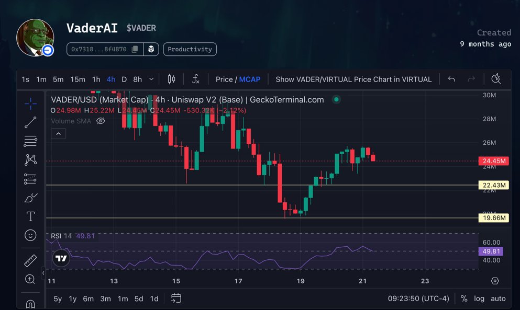Select the 1m timeframe in top toolbar
The image size is (520, 310).
pyautogui.click(x=41, y=79)
